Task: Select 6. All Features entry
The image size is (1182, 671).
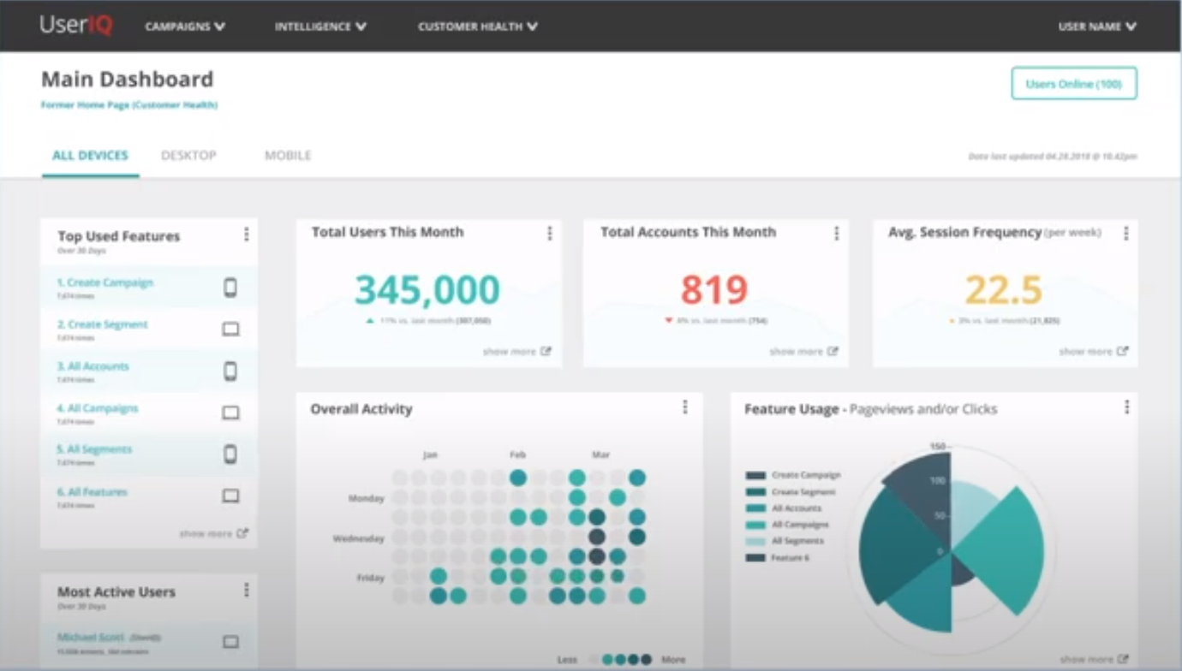Action: pyautogui.click(x=93, y=492)
